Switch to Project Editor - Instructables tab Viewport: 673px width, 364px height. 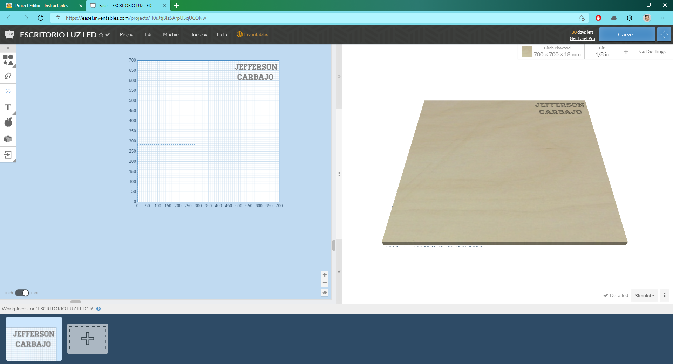42,6
